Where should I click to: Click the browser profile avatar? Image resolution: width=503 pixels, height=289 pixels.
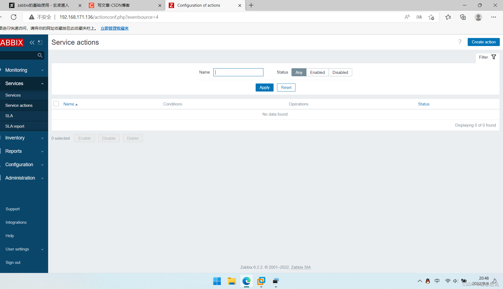(x=478, y=17)
